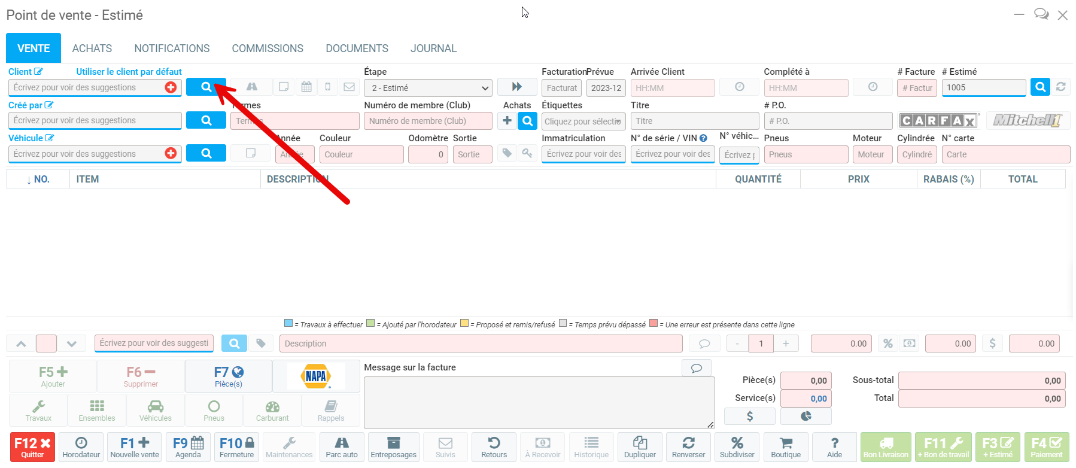This screenshot has height=468, width=1076.
Task: Click the F7 Pièce(s) button
Action: (x=229, y=376)
